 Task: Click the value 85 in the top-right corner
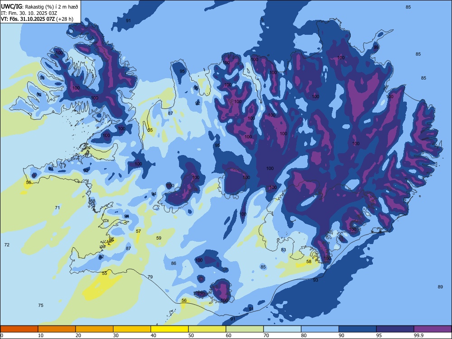408,7
